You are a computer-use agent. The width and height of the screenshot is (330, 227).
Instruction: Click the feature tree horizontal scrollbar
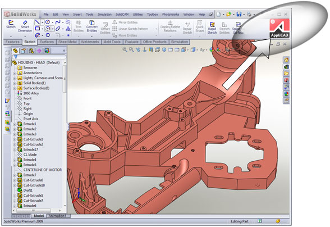[33, 210]
